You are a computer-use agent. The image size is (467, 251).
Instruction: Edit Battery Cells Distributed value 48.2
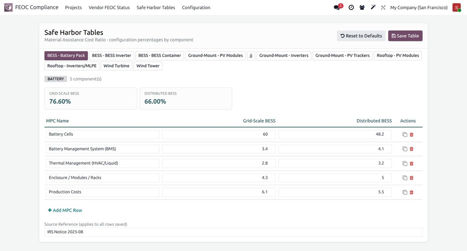(x=335, y=134)
